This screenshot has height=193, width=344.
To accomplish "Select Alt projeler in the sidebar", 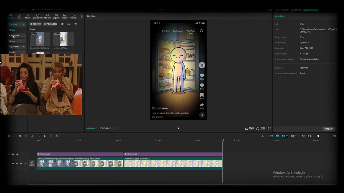I will click(17, 36).
